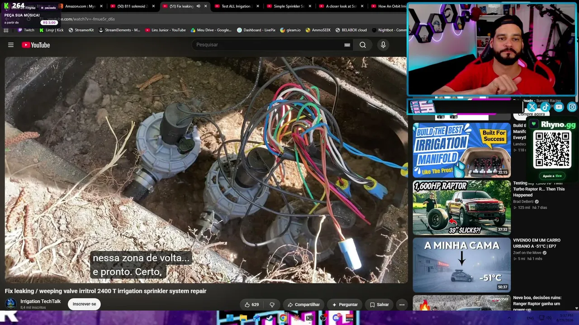Click the 'Compre agora' ad button
The height and width of the screenshot is (325, 579).
[531, 115]
